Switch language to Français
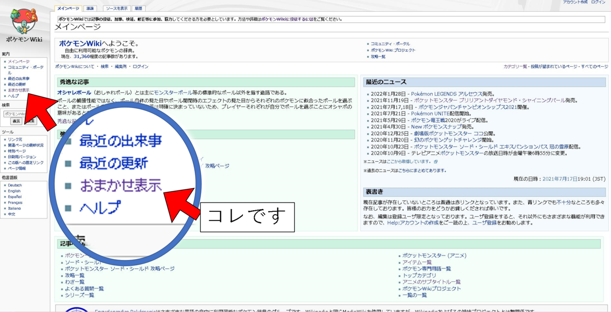The width and height of the screenshot is (611, 312). tap(15, 203)
